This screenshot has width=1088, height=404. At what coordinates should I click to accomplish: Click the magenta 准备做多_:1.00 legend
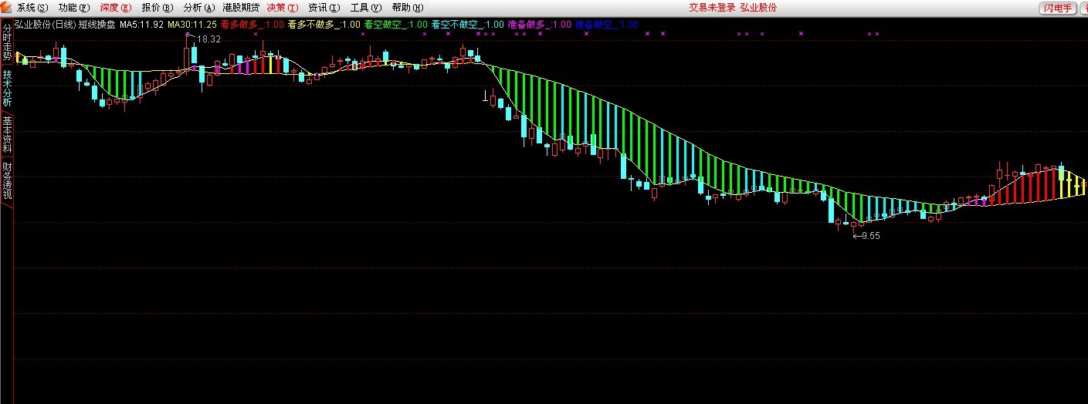pos(540,25)
